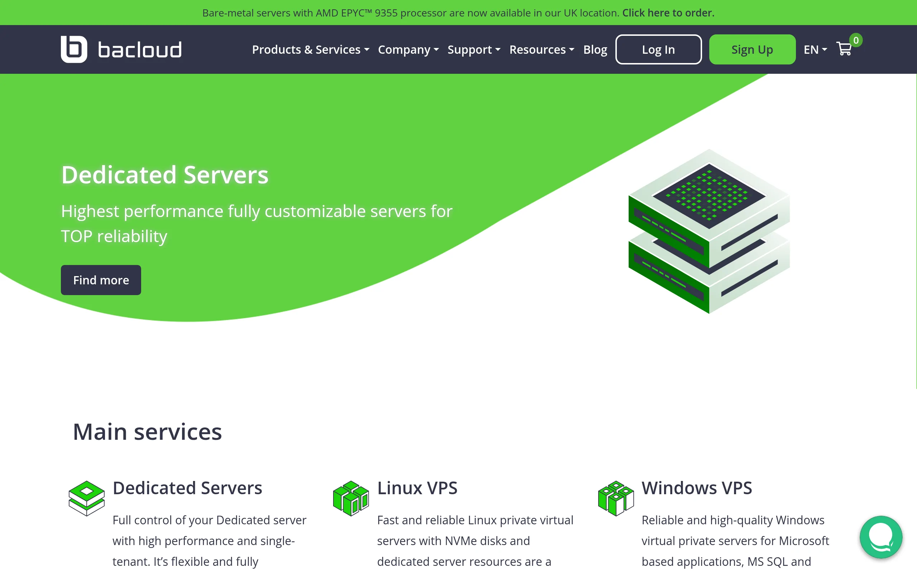This screenshot has width=917, height=573.
Task: Click the Windows VPS cubes icon
Action: pos(616,498)
